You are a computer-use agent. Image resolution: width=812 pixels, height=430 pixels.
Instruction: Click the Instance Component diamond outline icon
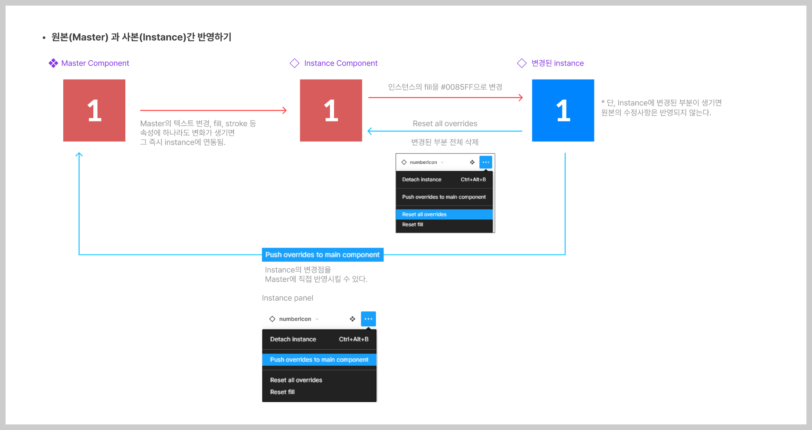point(295,63)
